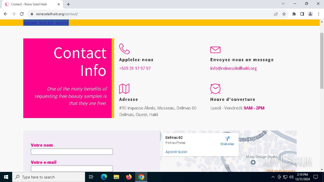Click the 9AM - 2PM hours text
Viewport: 324px width, 182px height.
point(254,108)
